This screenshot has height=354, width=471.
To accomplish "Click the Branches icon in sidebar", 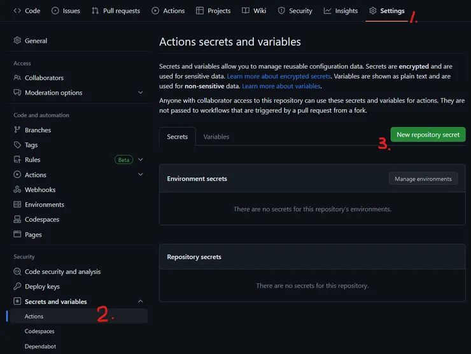I will tap(18, 130).
